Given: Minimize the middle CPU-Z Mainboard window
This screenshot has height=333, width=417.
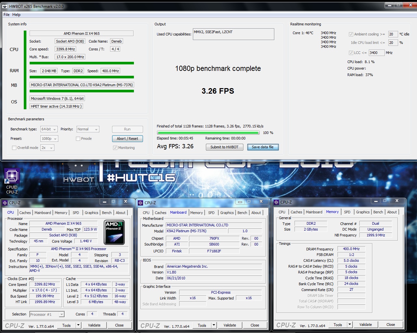Looking at the screenshot, I should [x=240, y=202].
